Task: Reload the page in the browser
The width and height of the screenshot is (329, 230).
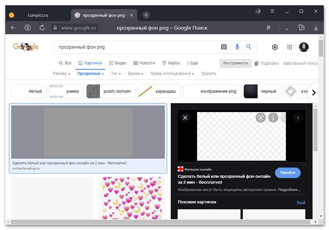Action: [x=42, y=28]
